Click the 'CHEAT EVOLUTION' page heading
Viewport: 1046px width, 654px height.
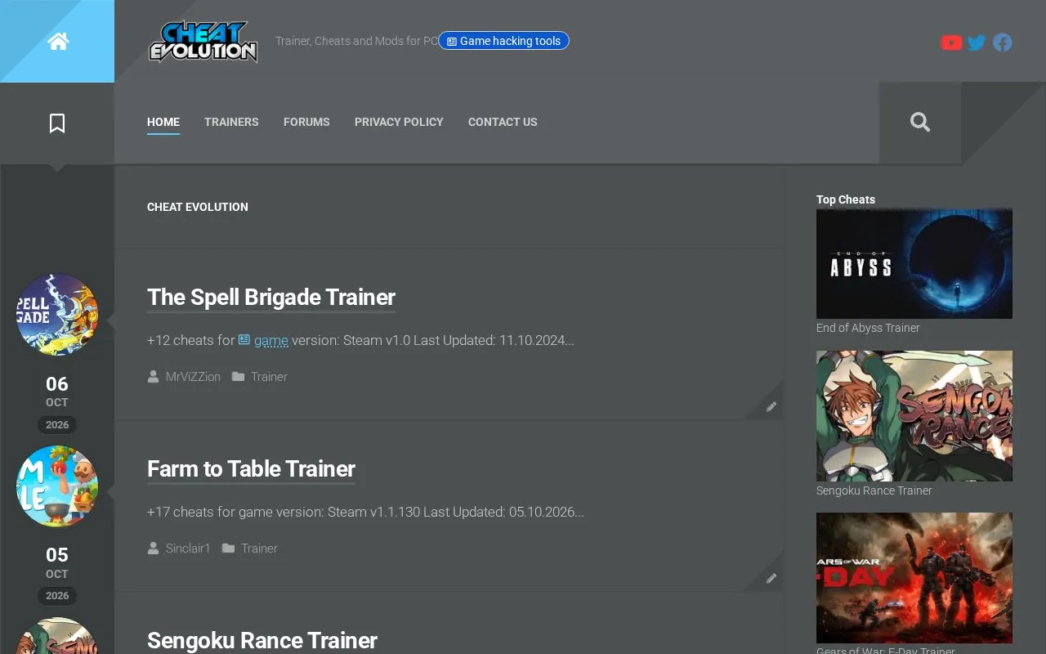click(198, 207)
